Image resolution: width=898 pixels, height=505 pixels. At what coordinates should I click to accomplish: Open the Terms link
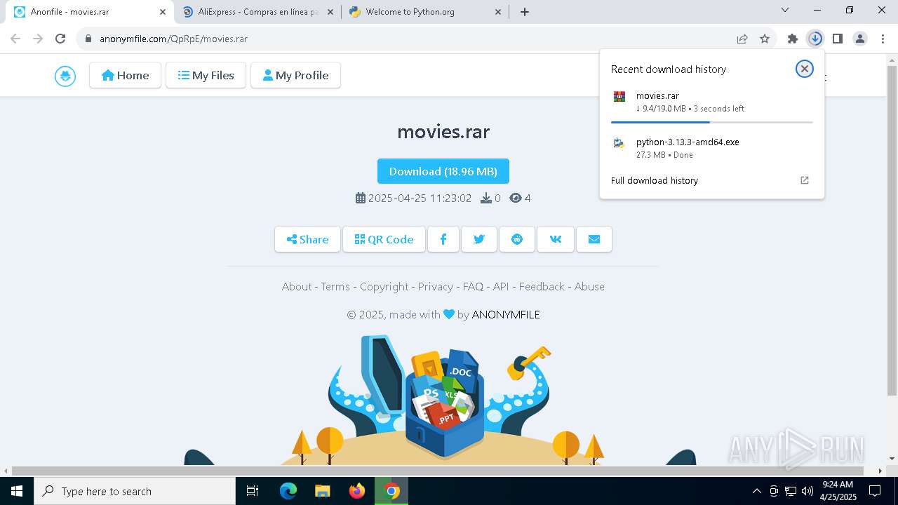[x=335, y=286]
